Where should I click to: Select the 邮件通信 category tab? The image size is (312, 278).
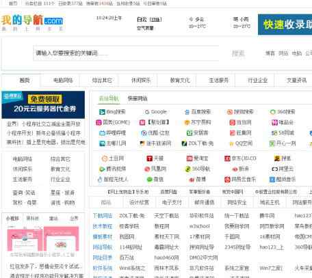tap(205, 202)
